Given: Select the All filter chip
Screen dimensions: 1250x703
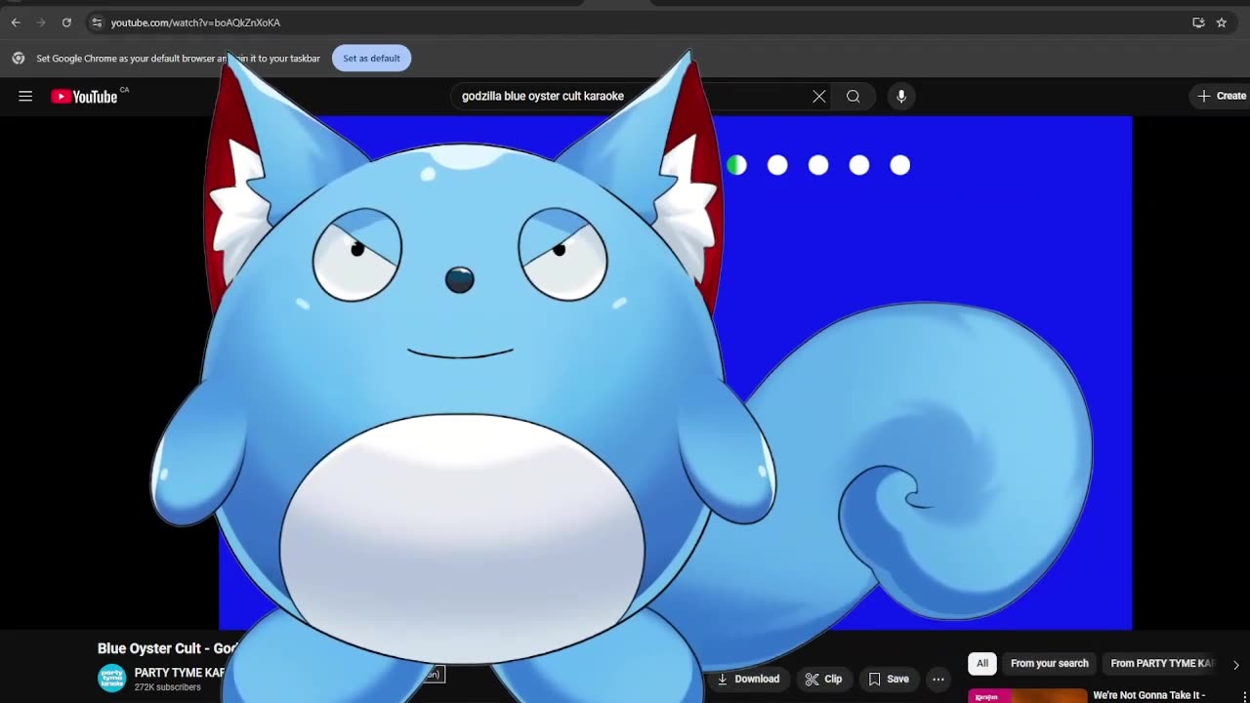Looking at the screenshot, I should [982, 664].
